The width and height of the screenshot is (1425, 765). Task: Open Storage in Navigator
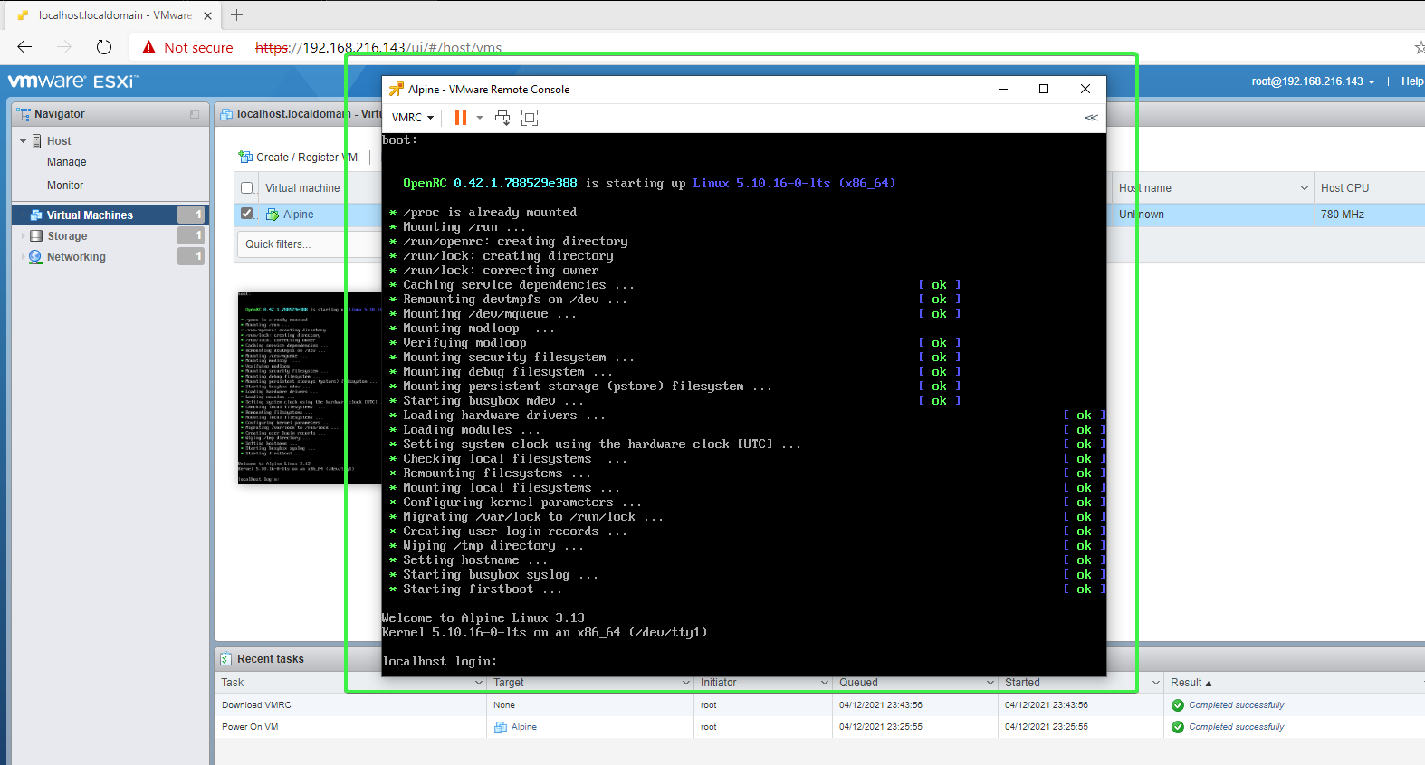click(67, 236)
